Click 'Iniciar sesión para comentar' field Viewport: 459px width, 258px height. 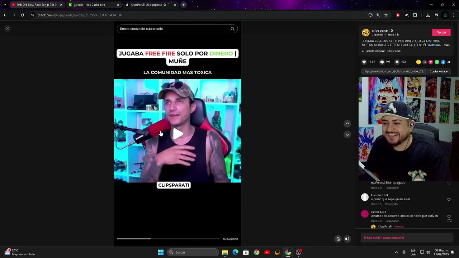(407, 238)
